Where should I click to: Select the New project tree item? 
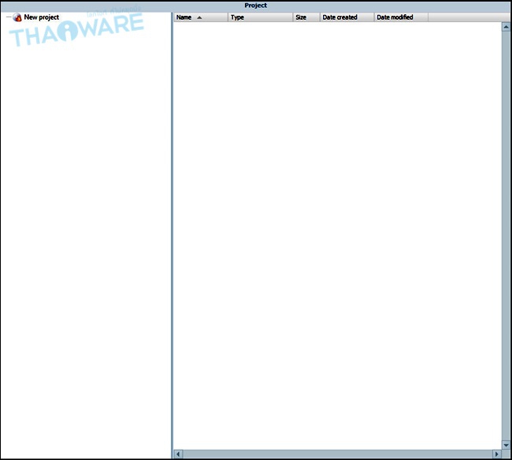(42, 17)
